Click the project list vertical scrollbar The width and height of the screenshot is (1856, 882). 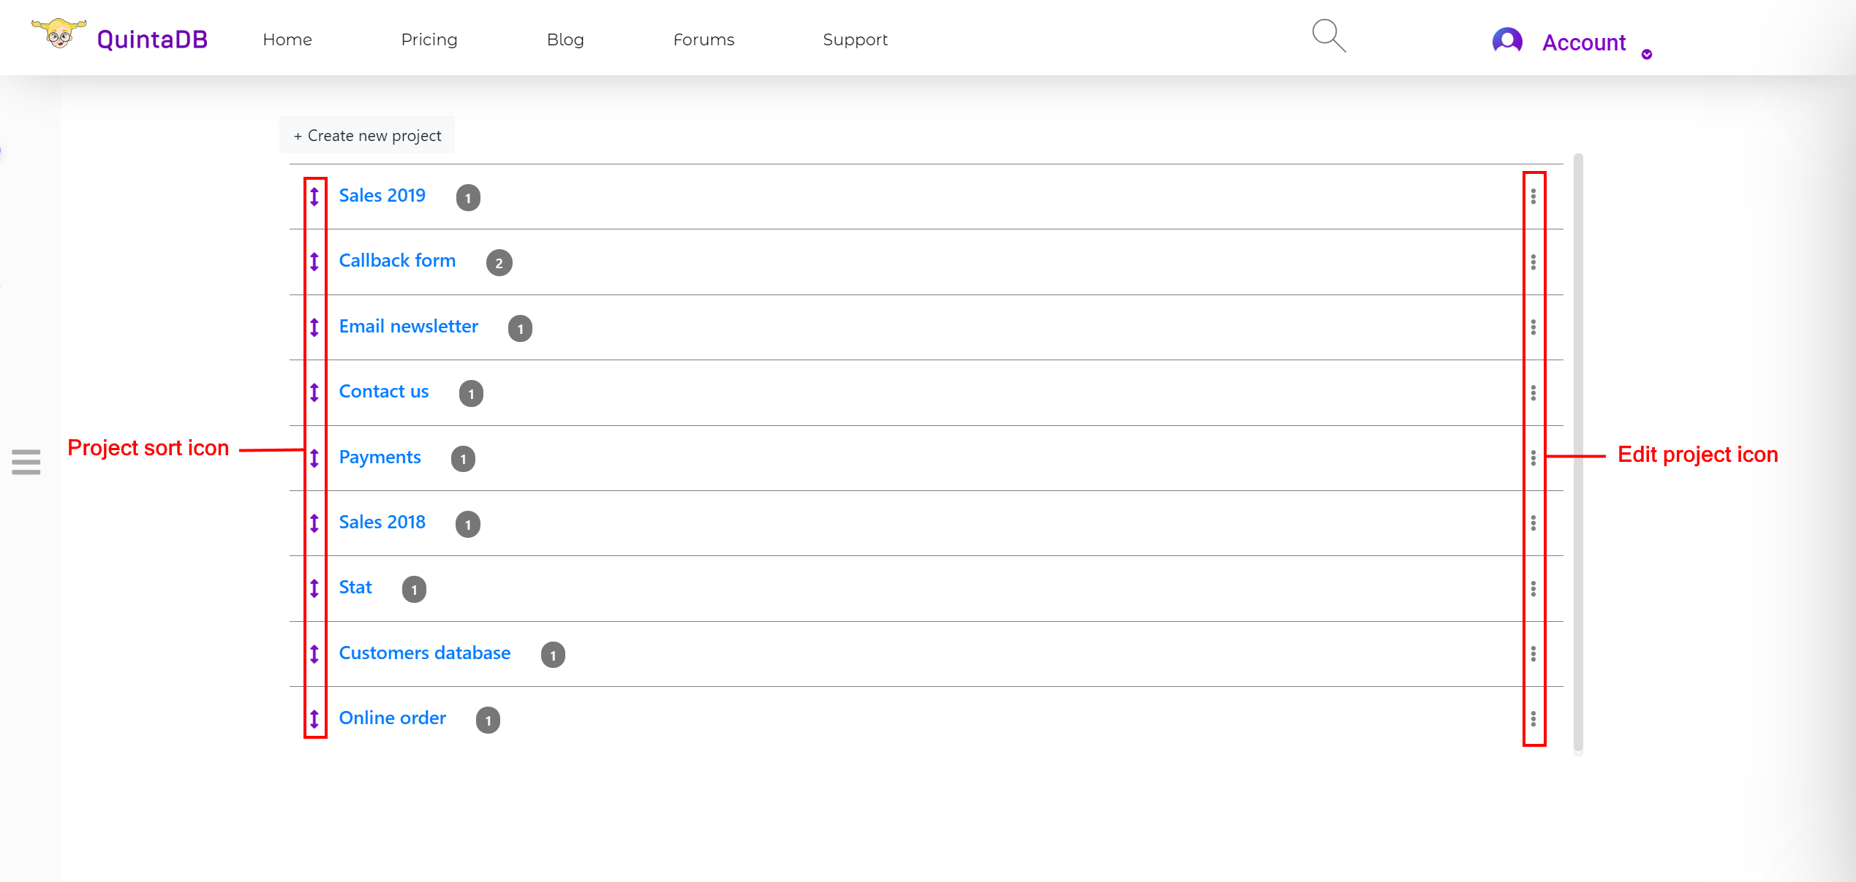[1578, 454]
